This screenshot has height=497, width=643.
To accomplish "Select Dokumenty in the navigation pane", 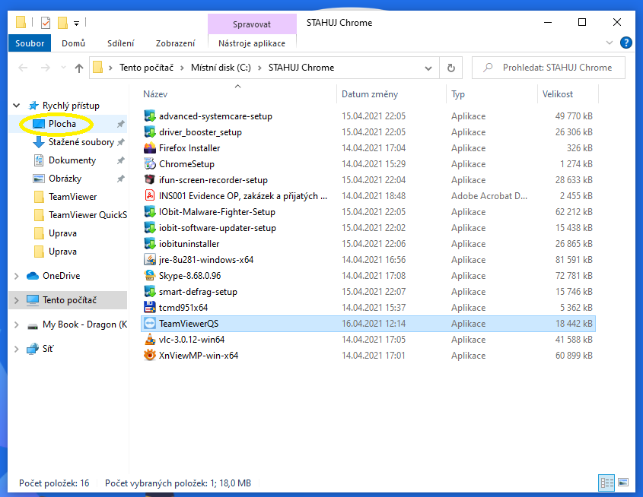I will click(x=72, y=160).
